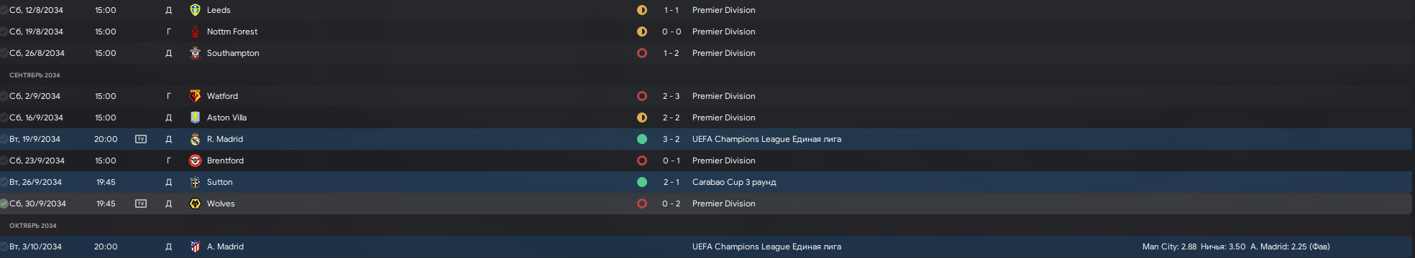Screen dimensions: 1415x258
Task: Click the A. Madrid match odds text
Action: (1236, 247)
